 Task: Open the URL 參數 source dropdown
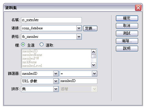[40, 81]
